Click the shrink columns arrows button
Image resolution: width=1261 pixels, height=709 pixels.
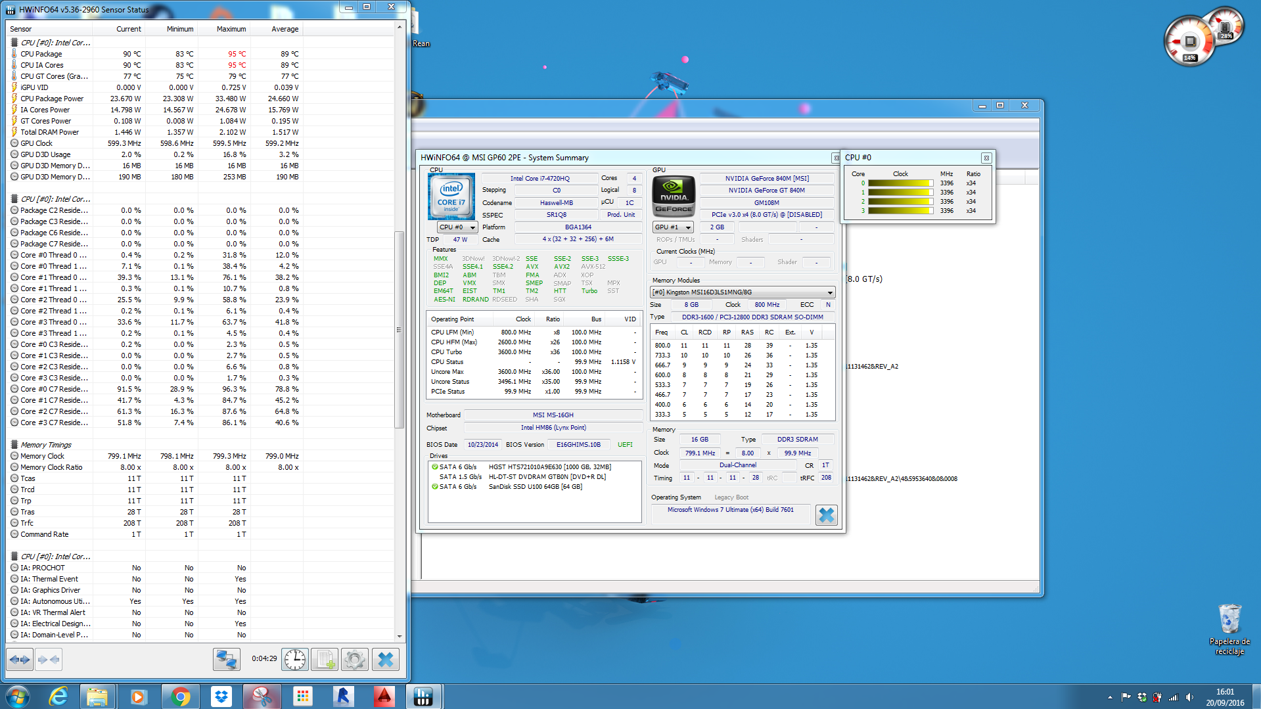pos(49,659)
